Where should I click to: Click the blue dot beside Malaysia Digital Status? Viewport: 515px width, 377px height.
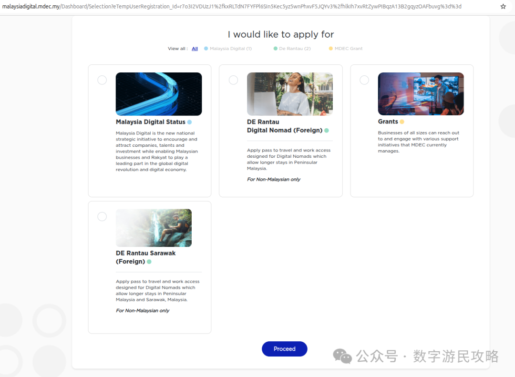189,122
